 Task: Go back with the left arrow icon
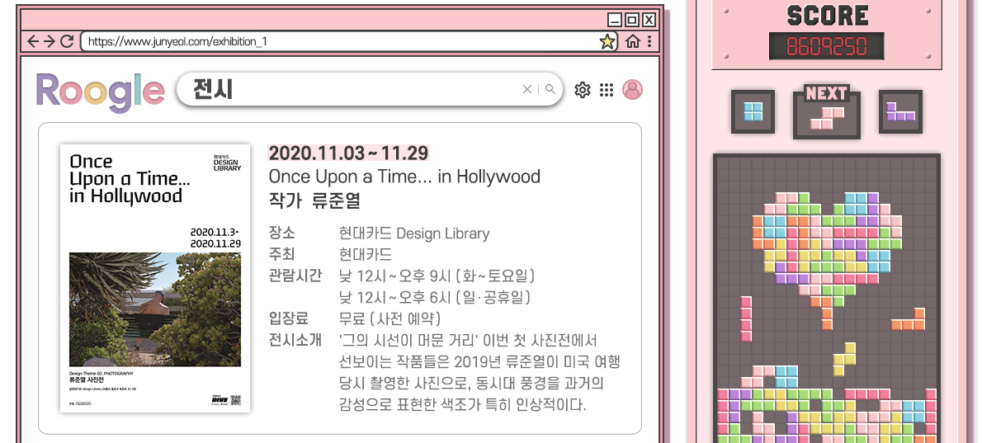click(x=33, y=42)
